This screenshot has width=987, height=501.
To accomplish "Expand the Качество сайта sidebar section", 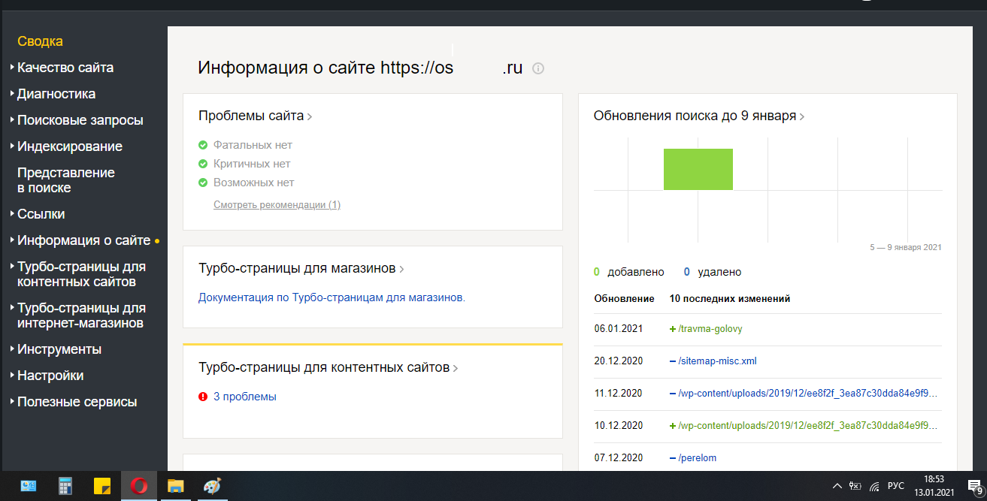I will (65, 68).
